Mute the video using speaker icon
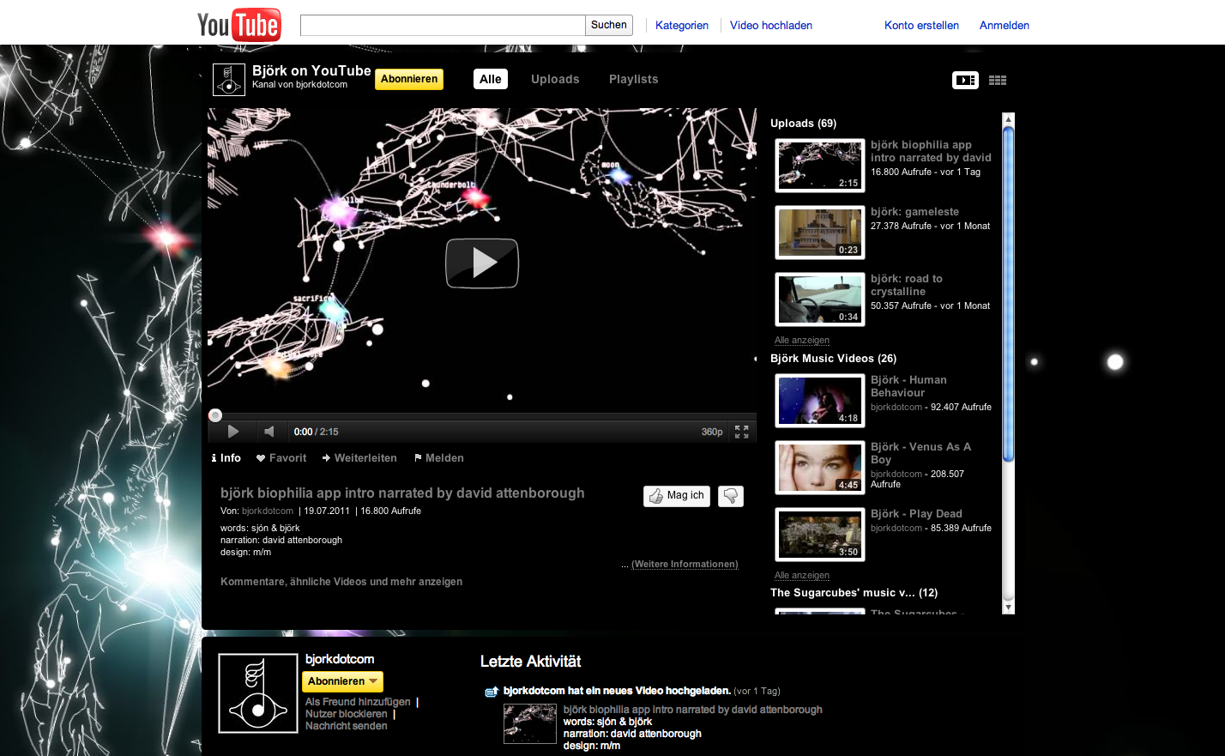 [x=269, y=432]
